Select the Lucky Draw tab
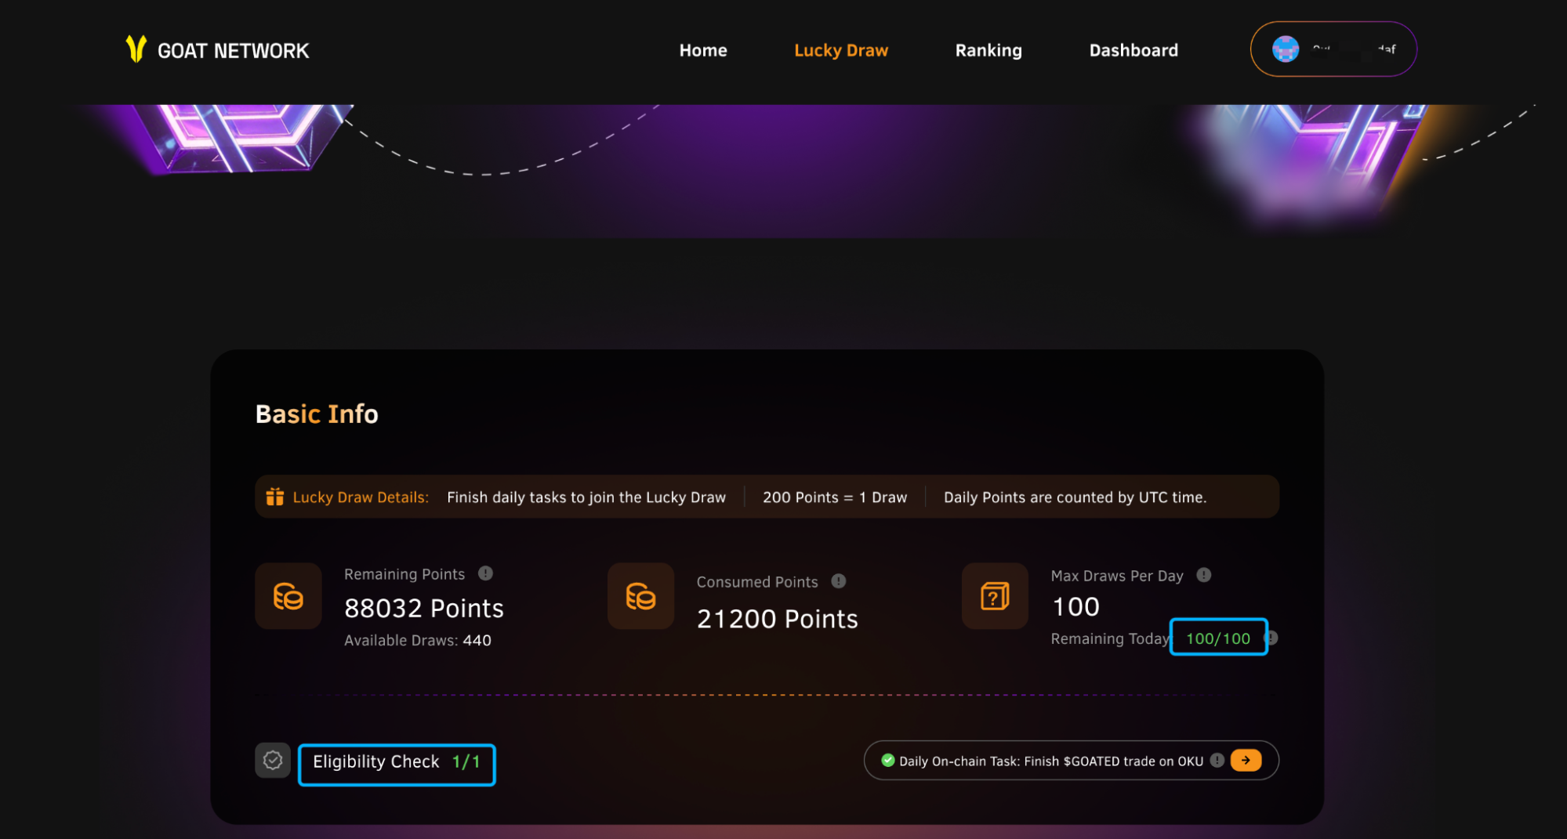 [840, 49]
